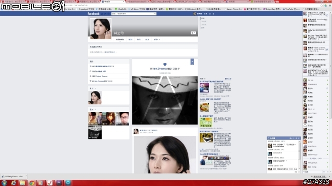Open gear menu on cover photo
The height and width of the screenshot is (186, 332).
pos(193,33)
